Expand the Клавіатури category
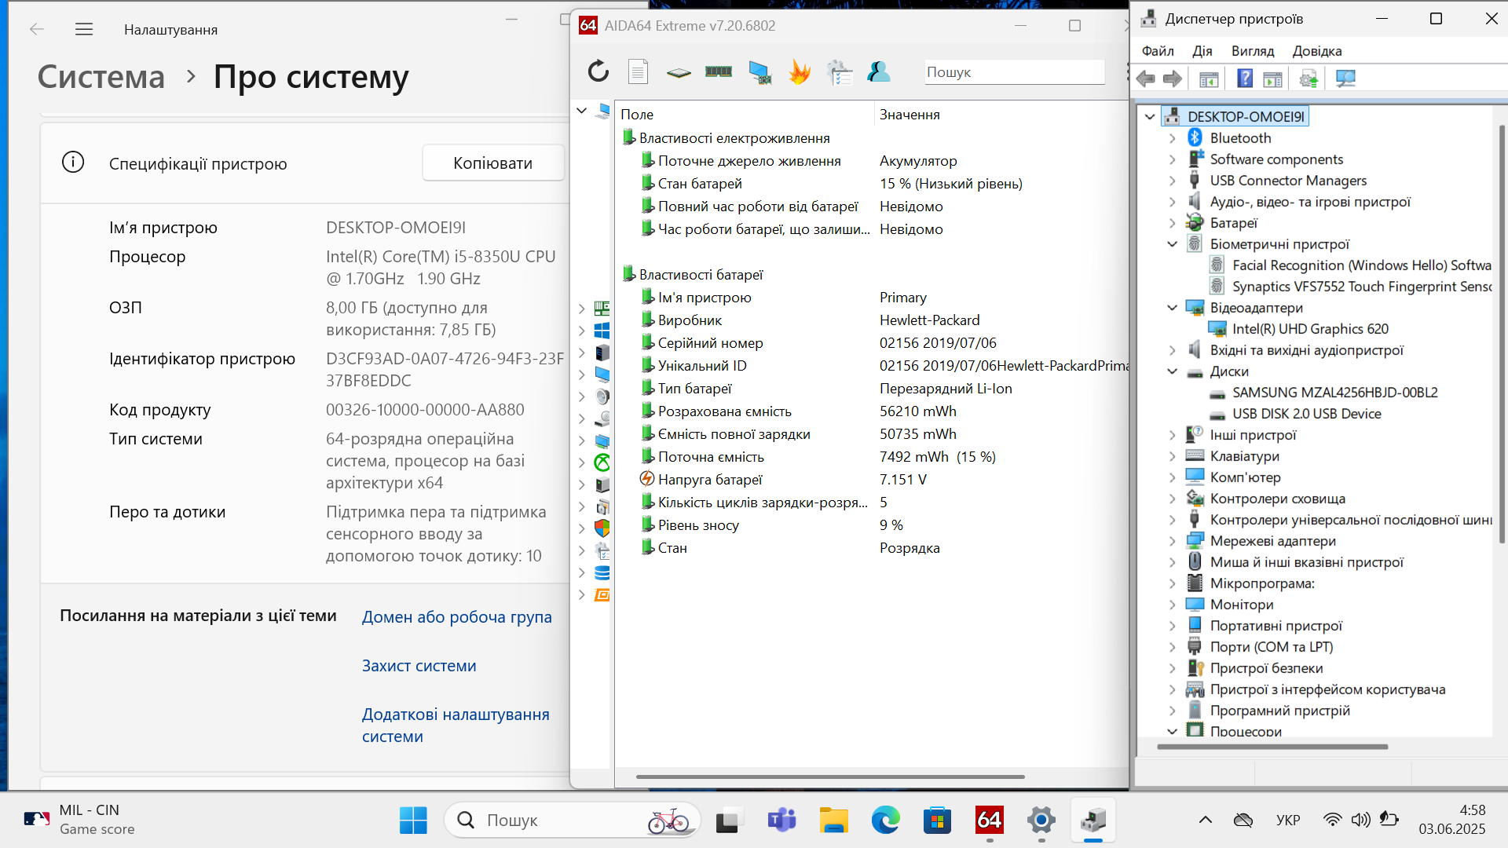 1172,456
